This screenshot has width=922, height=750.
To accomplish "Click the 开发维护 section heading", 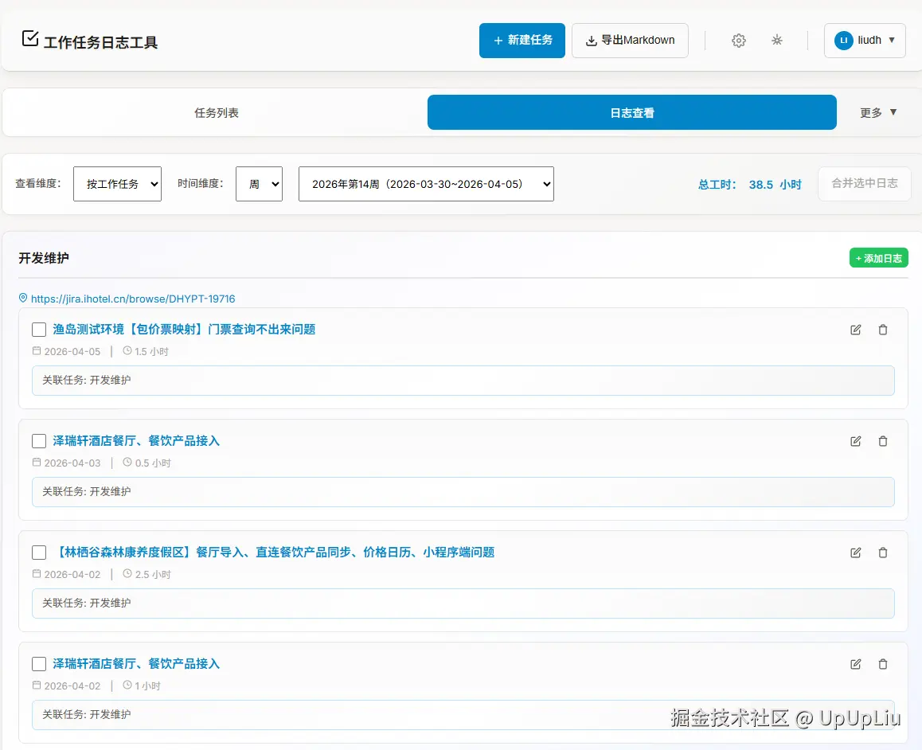I will click(x=44, y=258).
